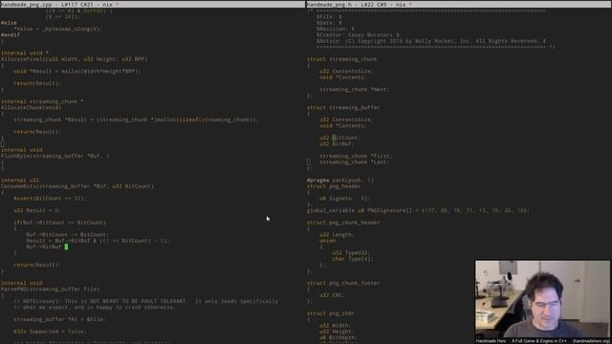Click the #endif preprocessor line

tap(11, 34)
